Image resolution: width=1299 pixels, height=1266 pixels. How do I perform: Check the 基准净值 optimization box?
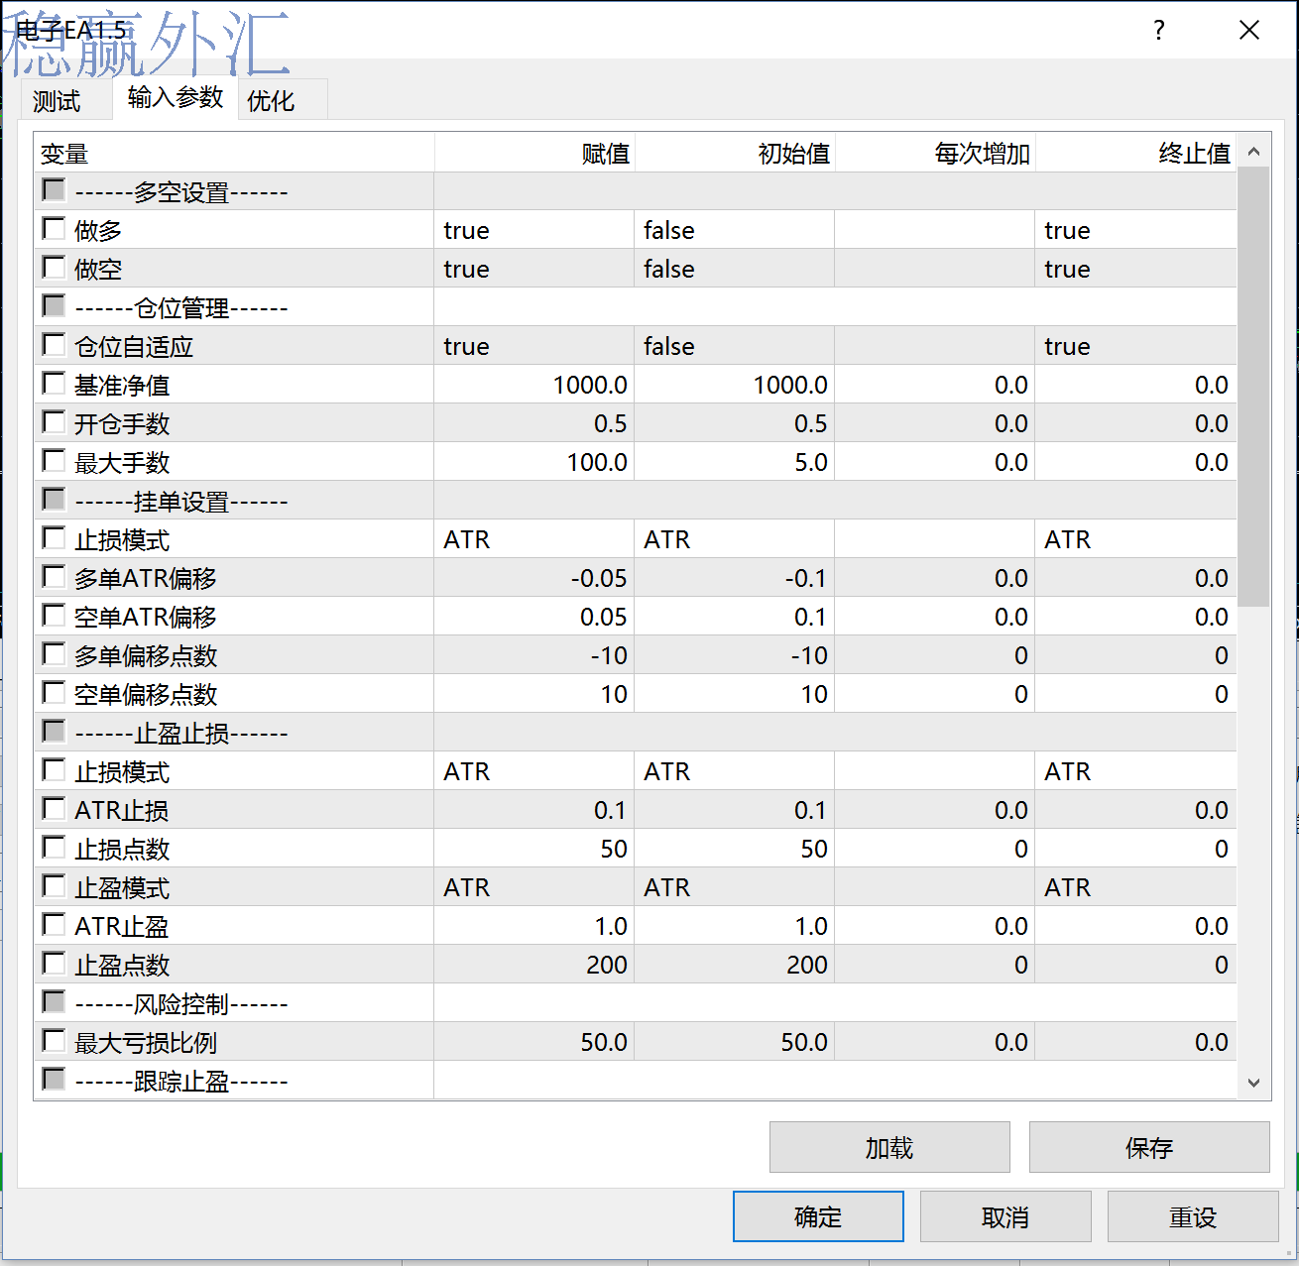tap(54, 384)
